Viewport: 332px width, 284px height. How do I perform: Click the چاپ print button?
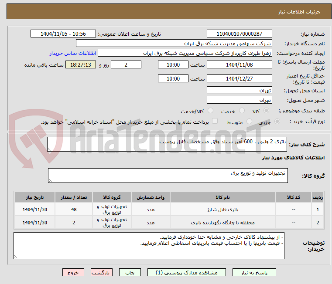[130, 272]
